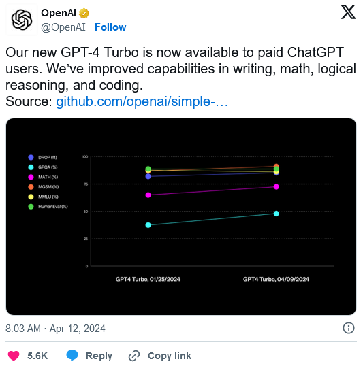Viewport: 363px width, 368px height.
Task: Open the 8:03 AM Apr 12, 2024 timestamp
Action: coord(55,329)
